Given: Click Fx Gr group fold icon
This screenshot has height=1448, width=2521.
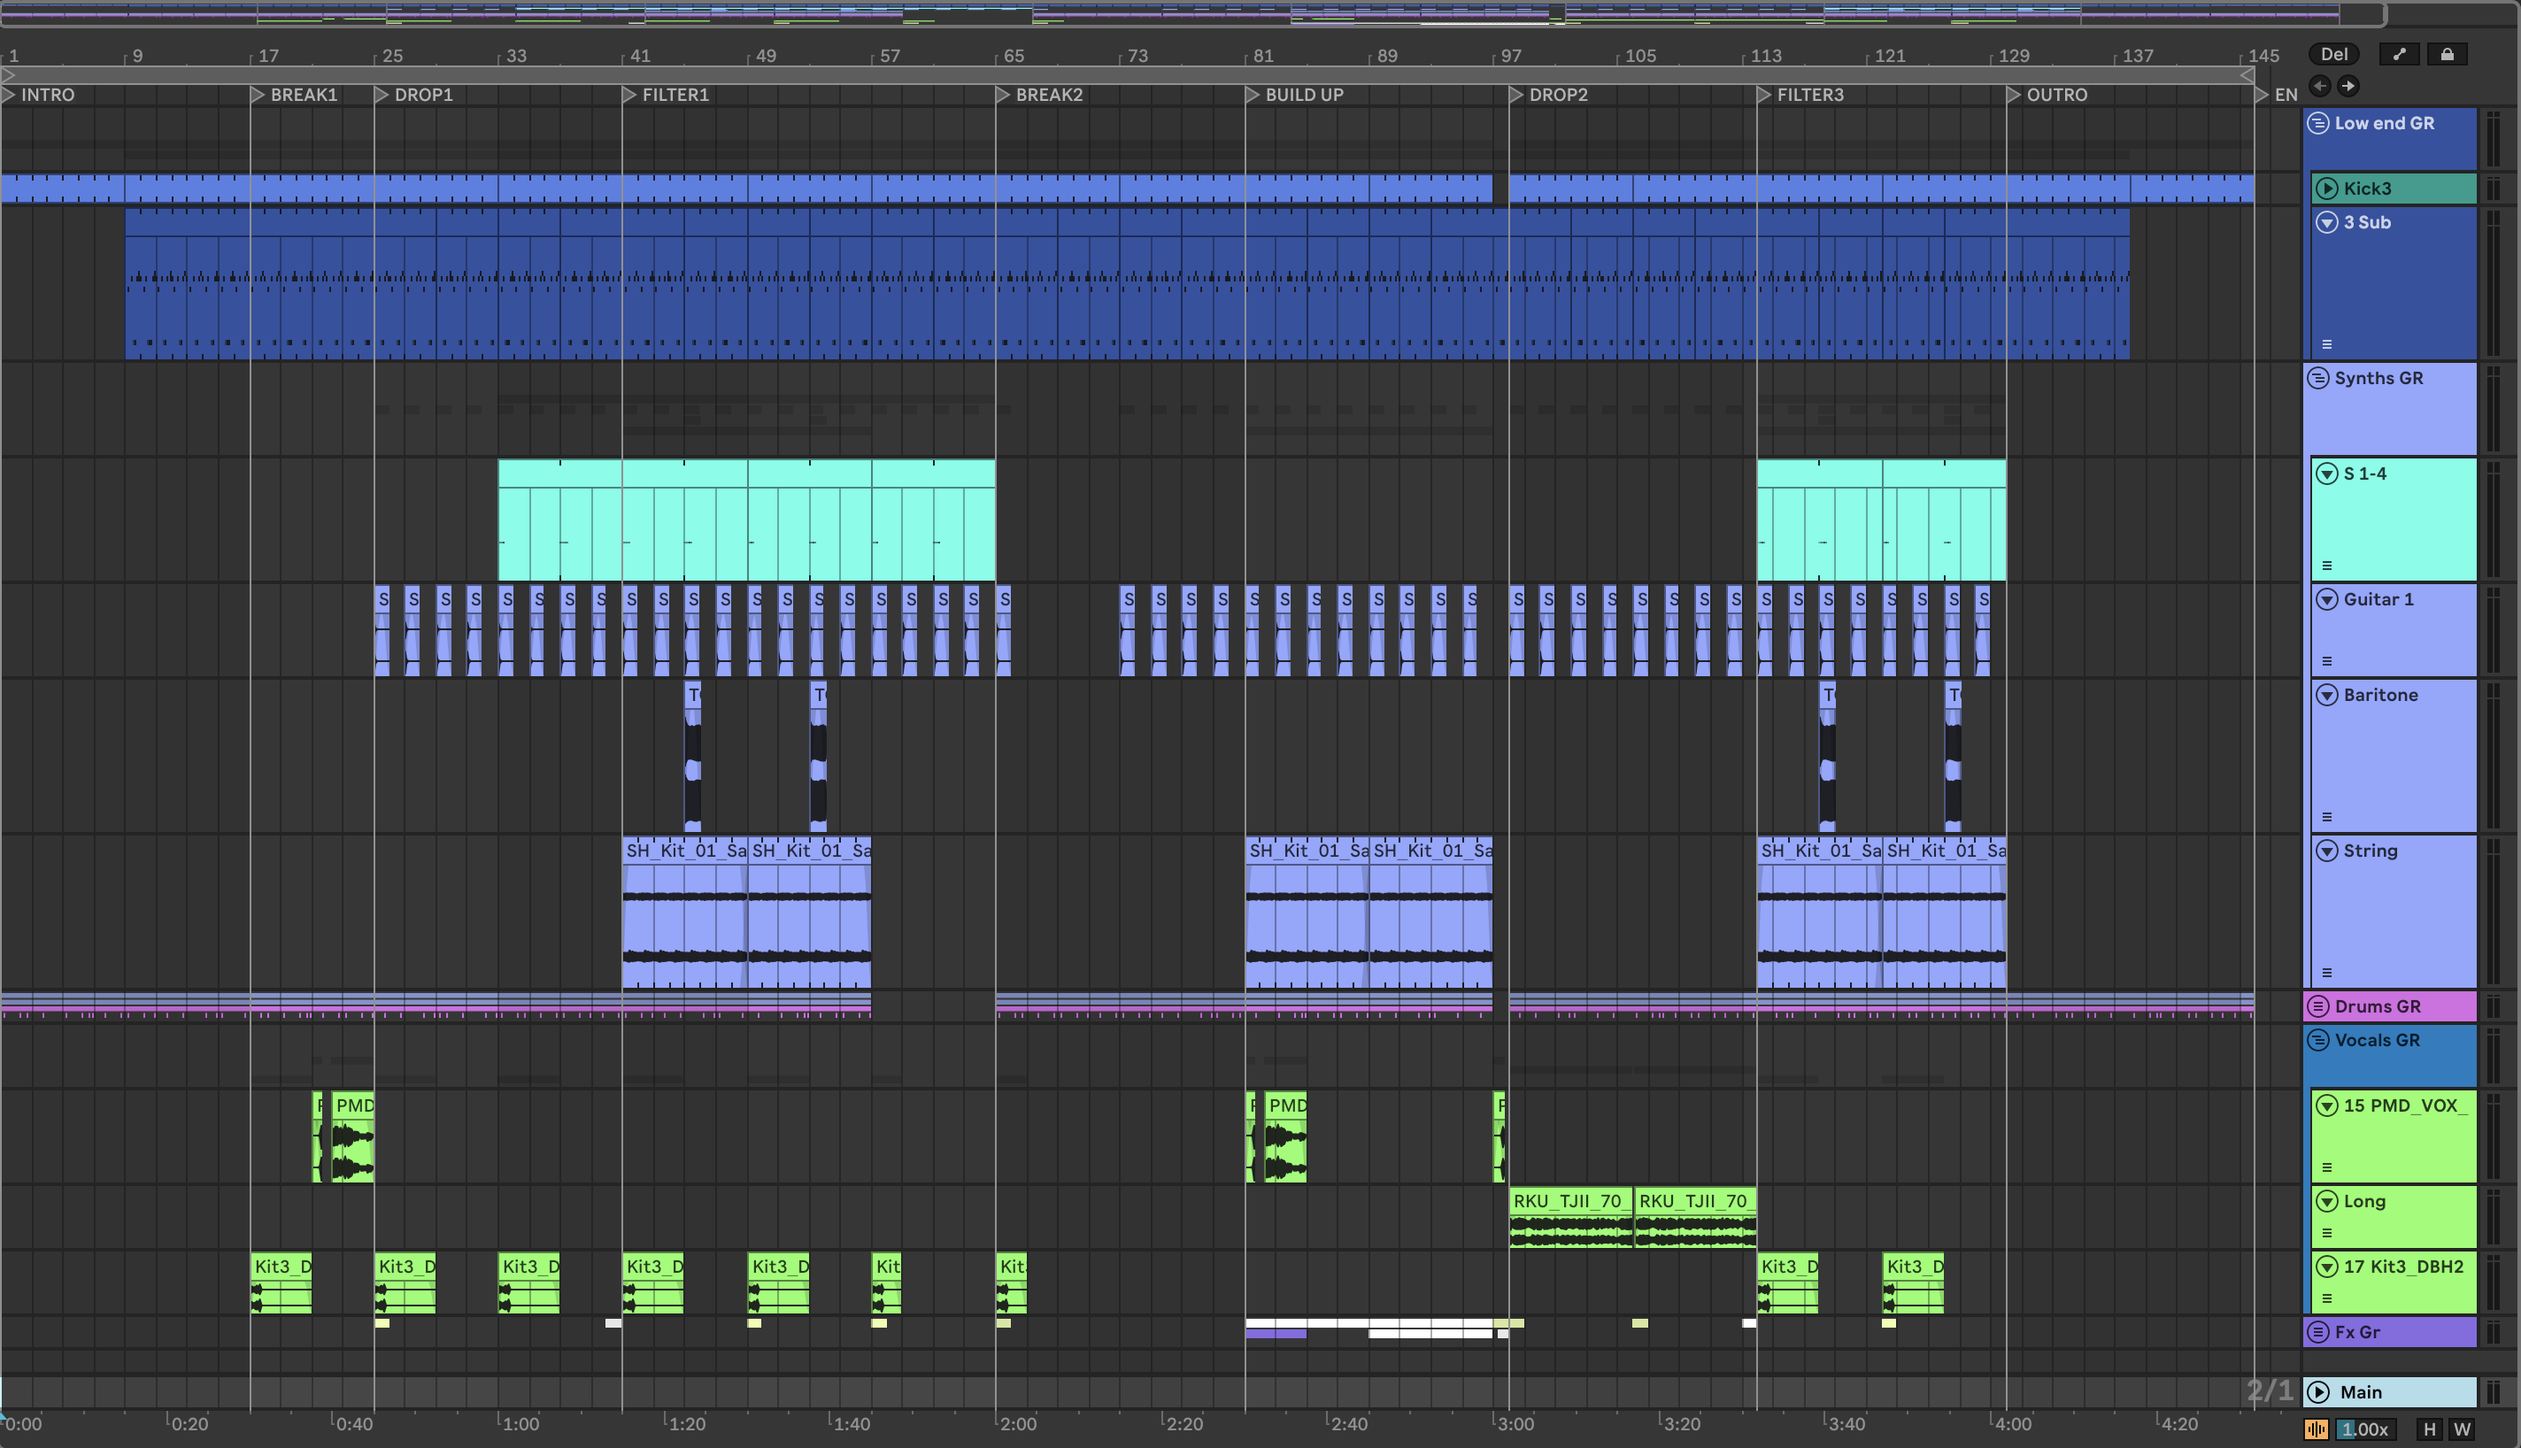Looking at the screenshot, I should tap(2318, 1332).
